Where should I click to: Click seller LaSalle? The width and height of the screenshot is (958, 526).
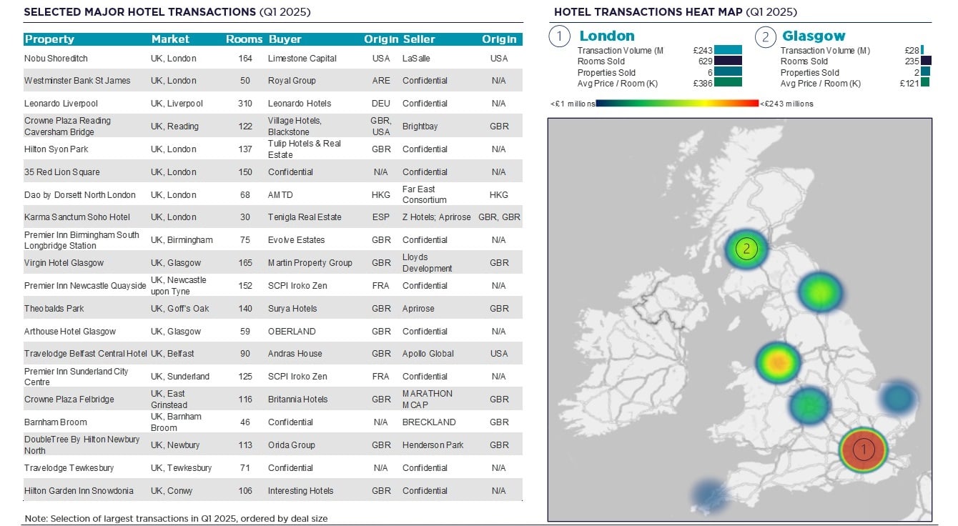coord(416,58)
